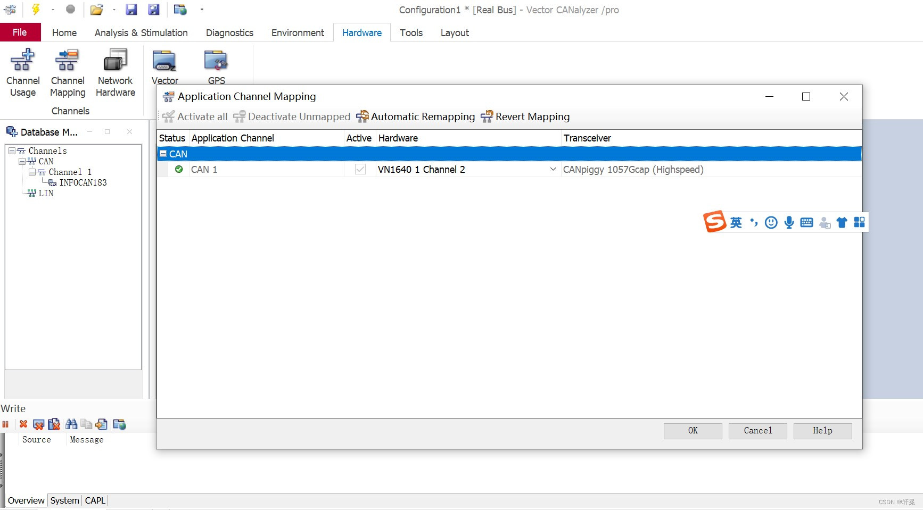Open Sogou toolbox grid icon

860,222
